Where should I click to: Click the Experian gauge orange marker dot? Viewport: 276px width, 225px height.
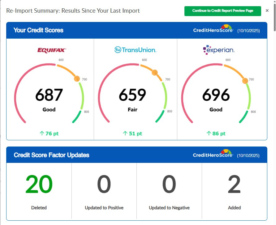tap(245, 81)
